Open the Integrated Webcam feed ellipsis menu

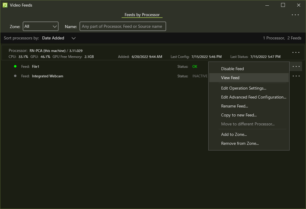[x=296, y=76]
